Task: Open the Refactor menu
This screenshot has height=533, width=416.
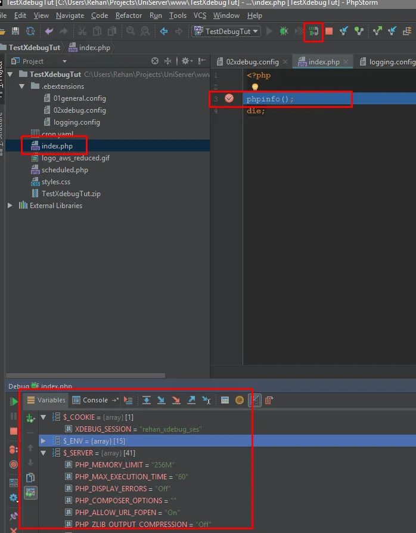Action: (x=129, y=16)
